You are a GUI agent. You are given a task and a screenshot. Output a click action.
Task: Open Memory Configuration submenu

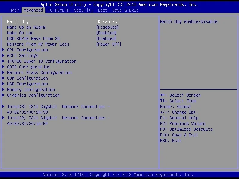pyautogui.click(x=31, y=89)
